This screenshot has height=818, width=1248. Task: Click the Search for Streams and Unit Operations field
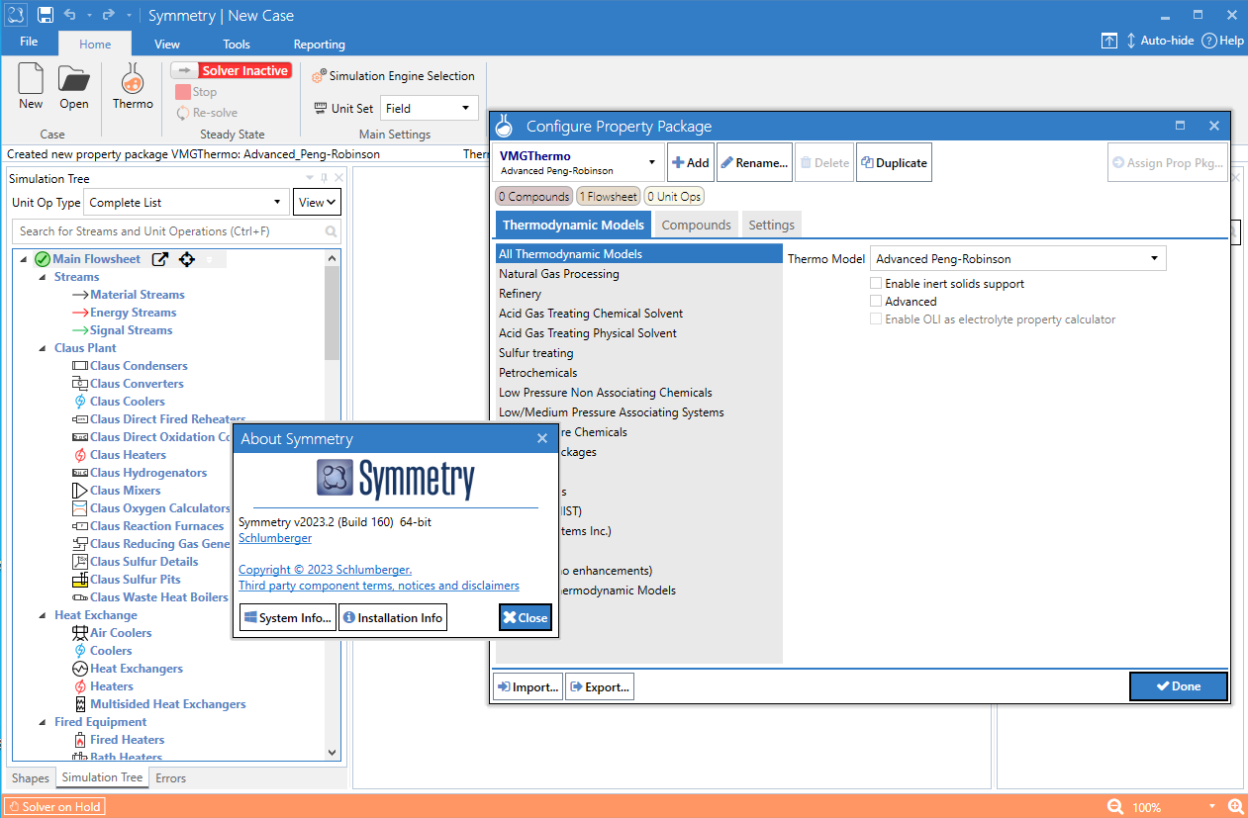coord(176,231)
